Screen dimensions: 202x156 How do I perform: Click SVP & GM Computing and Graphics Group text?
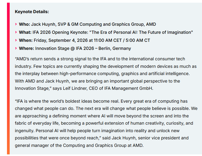coord(101,24)
